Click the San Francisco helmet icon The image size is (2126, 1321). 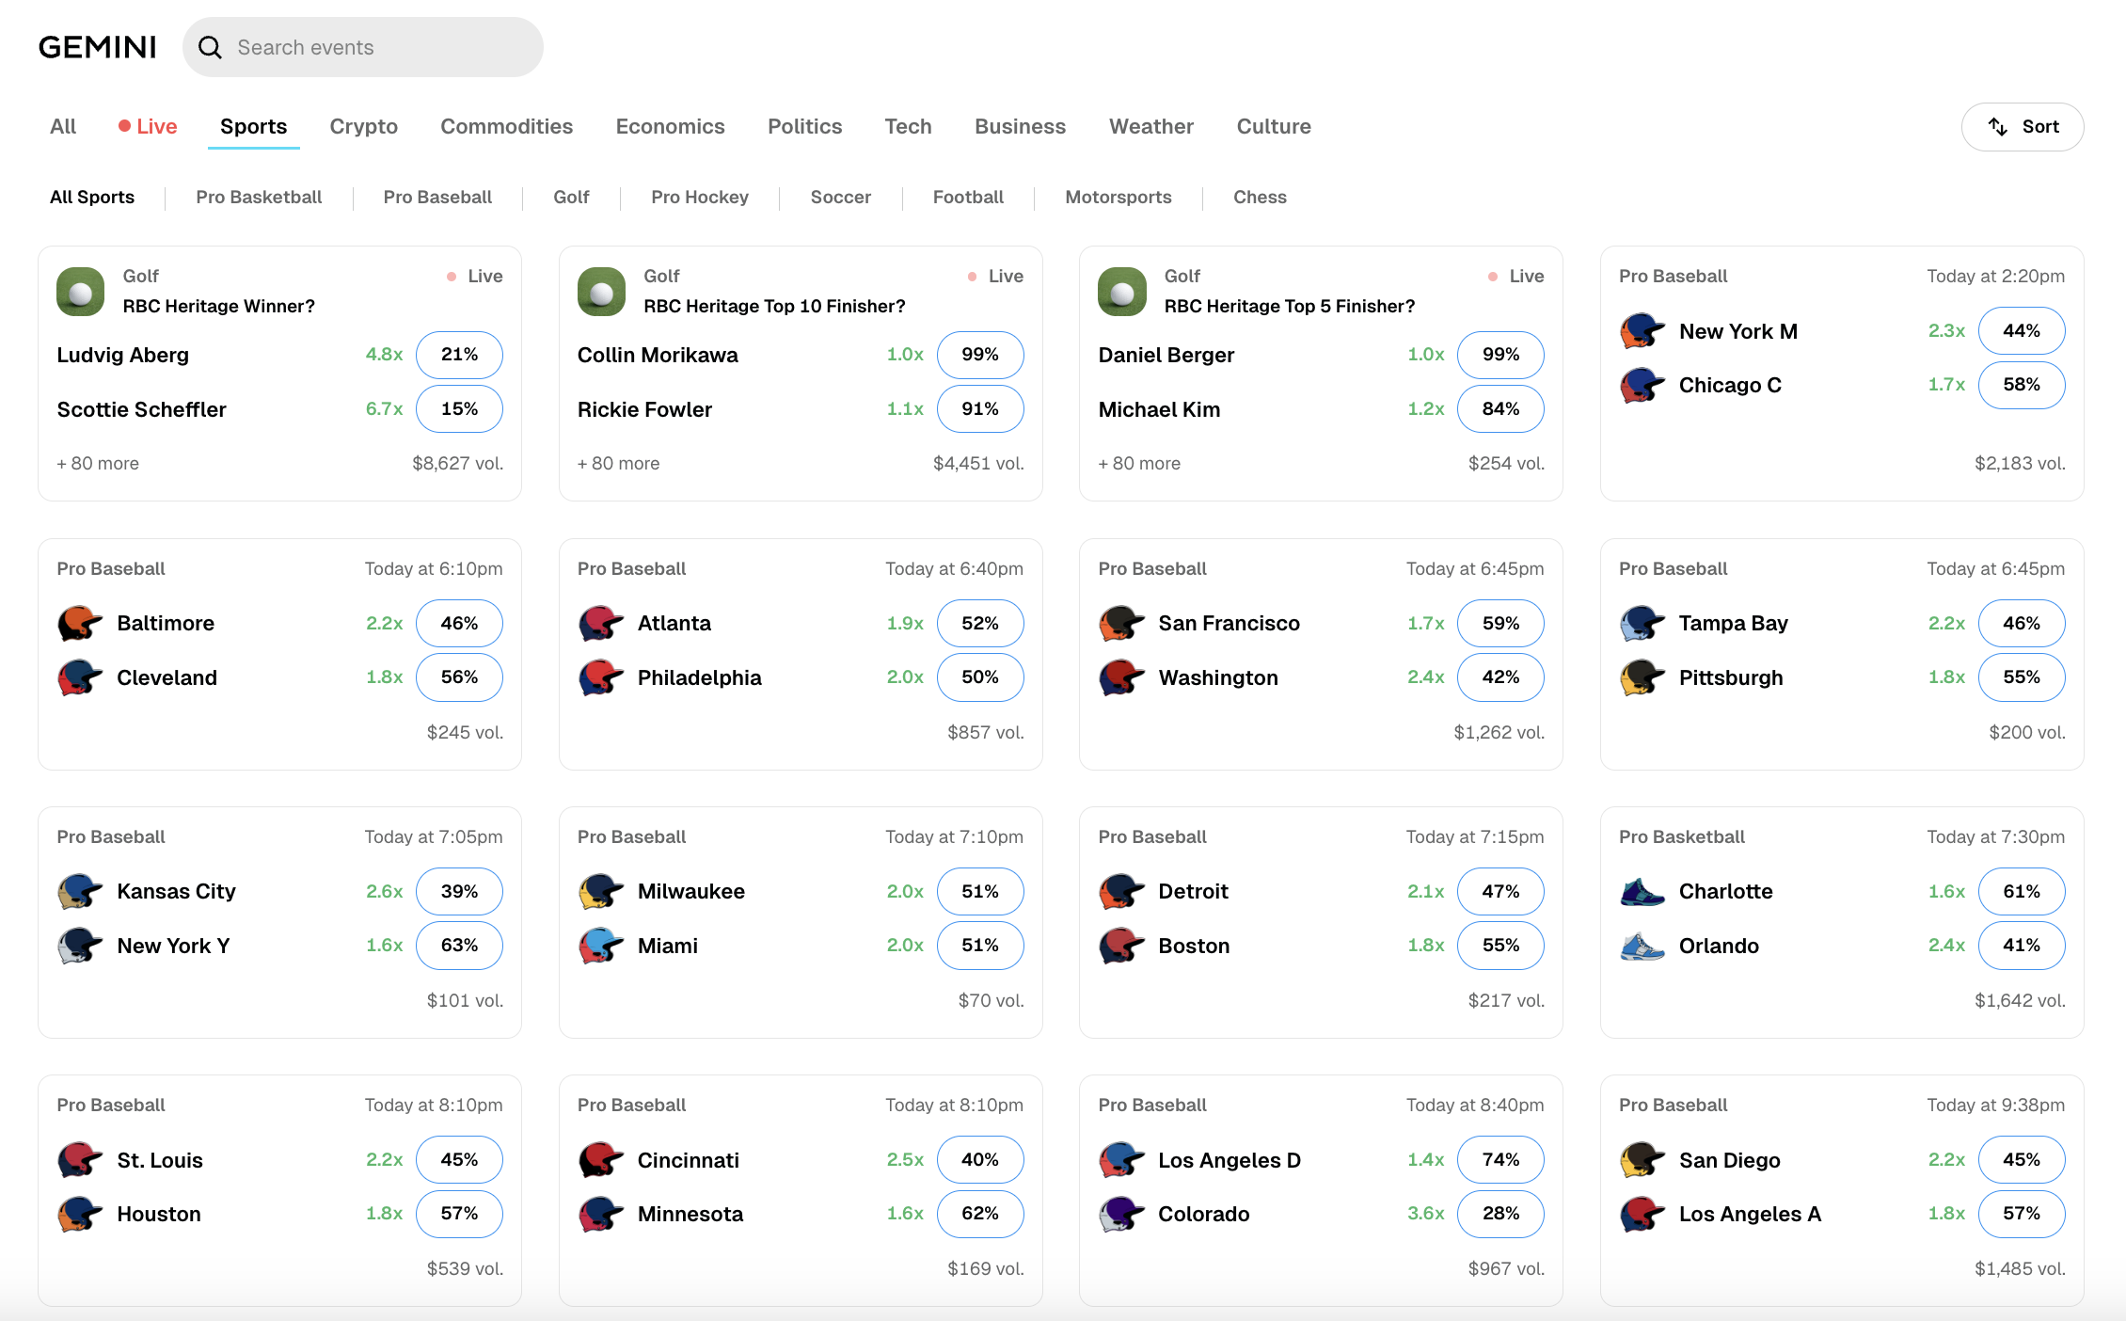coord(1121,623)
